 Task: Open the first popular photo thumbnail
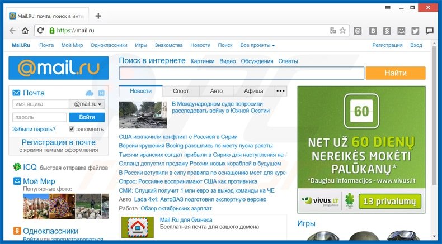point(36,206)
